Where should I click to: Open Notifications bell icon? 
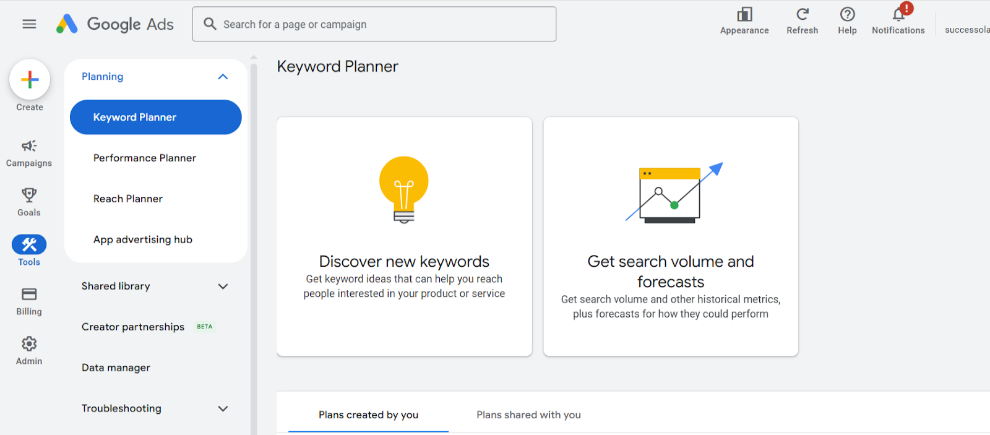pyautogui.click(x=898, y=15)
